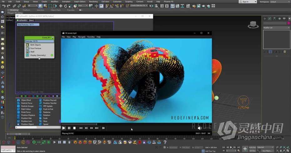Image resolution: width=291 pixels, height=153 pixels.
Task: Choose the Select and Scale tool
Action: [70, 6]
